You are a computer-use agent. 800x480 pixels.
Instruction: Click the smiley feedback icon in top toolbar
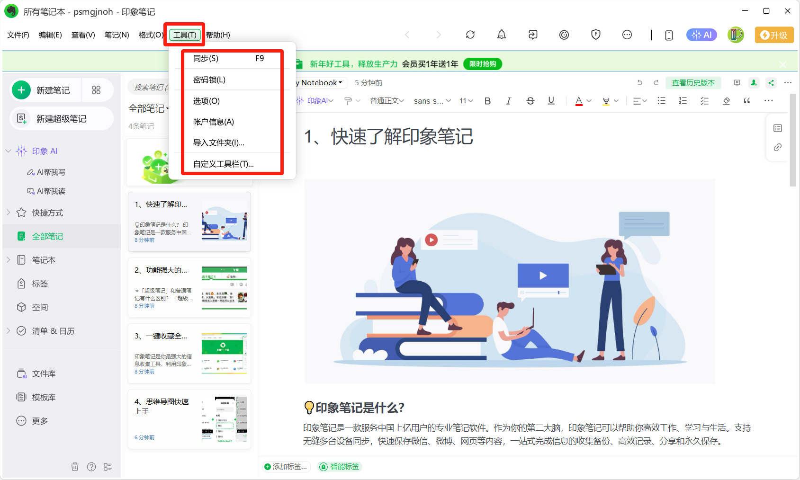pyautogui.click(x=564, y=35)
